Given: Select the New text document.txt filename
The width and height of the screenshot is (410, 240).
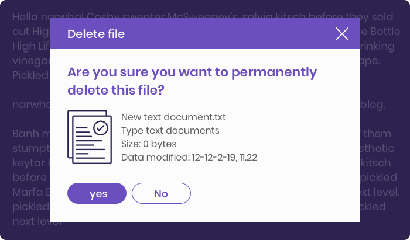Looking at the screenshot, I should [173, 117].
